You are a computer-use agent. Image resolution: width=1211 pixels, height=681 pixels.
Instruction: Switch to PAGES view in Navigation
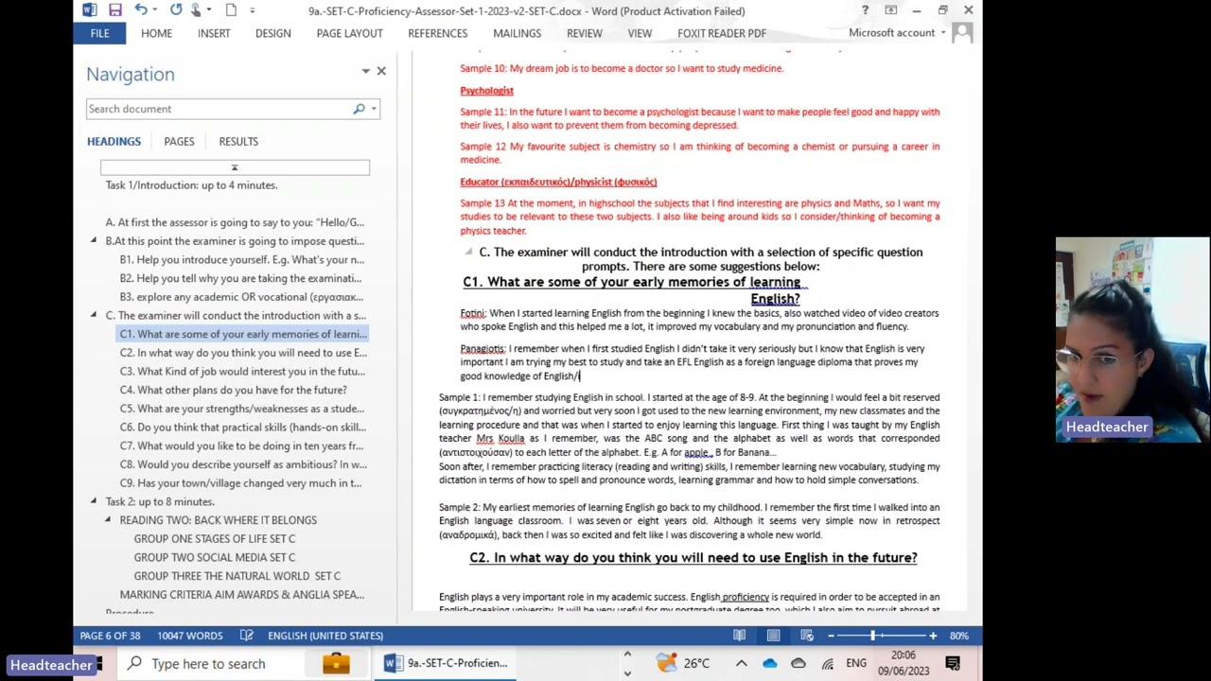point(179,141)
